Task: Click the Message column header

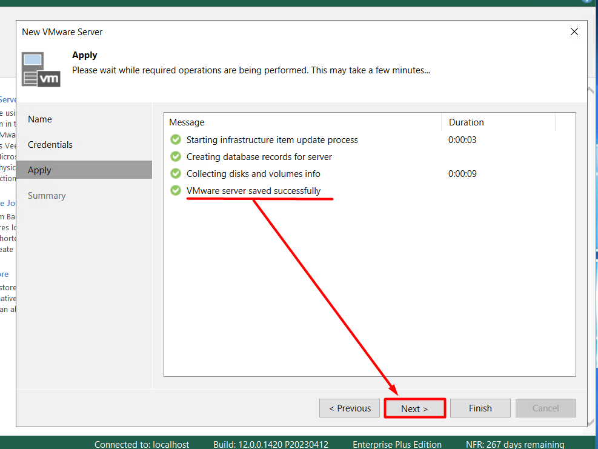Action: (x=302, y=122)
